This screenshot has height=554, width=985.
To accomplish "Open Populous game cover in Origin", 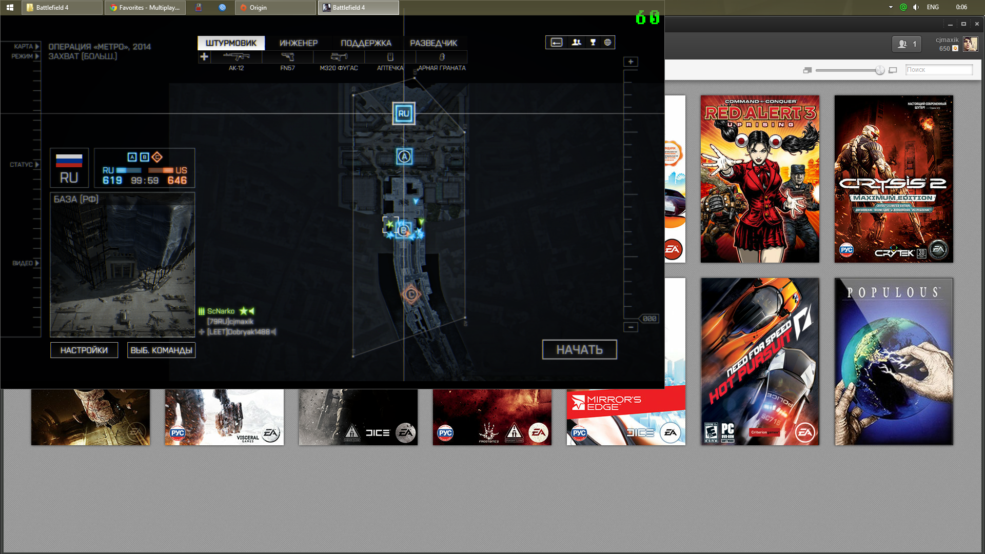I will point(894,362).
